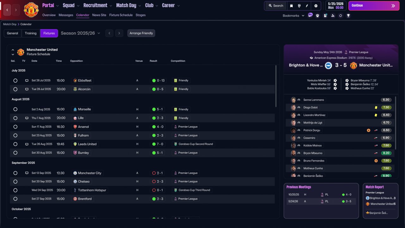This screenshot has width=405, height=228.
Task: Expand the Club menu dropdown arrow
Action: click(x=157, y=6)
